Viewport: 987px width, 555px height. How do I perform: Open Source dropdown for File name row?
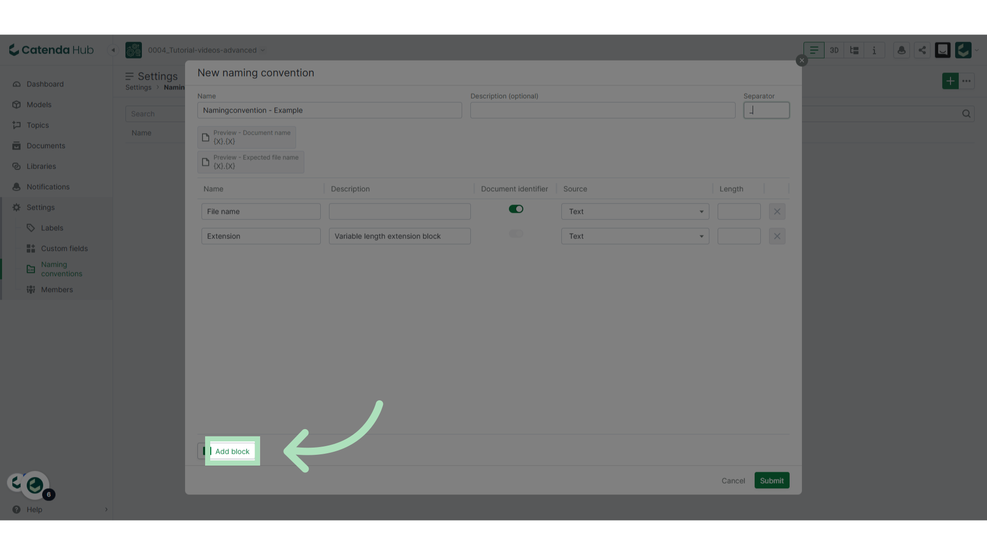[x=635, y=211]
